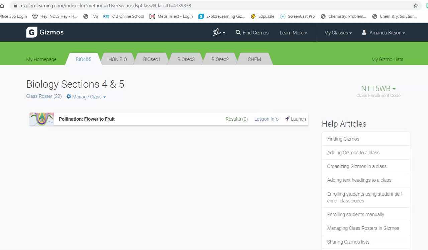The width and height of the screenshot is (428, 250).
Task: Open the K12 Online School bookmark
Action: point(124,16)
